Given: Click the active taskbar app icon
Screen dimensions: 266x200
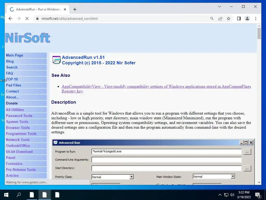Looking at the screenshot, I should pyautogui.click(x=44, y=195).
